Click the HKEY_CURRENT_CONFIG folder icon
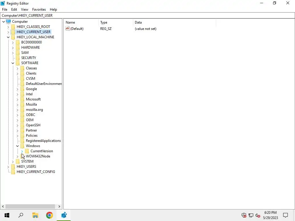The height and width of the screenshot is (221, 295). (x=13, y=172)
